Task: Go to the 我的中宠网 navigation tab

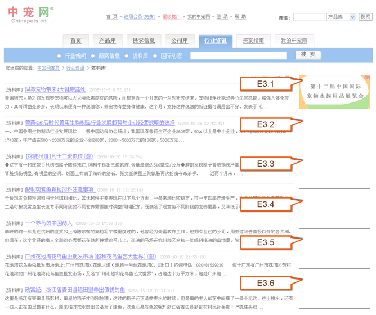Action: 294,41
